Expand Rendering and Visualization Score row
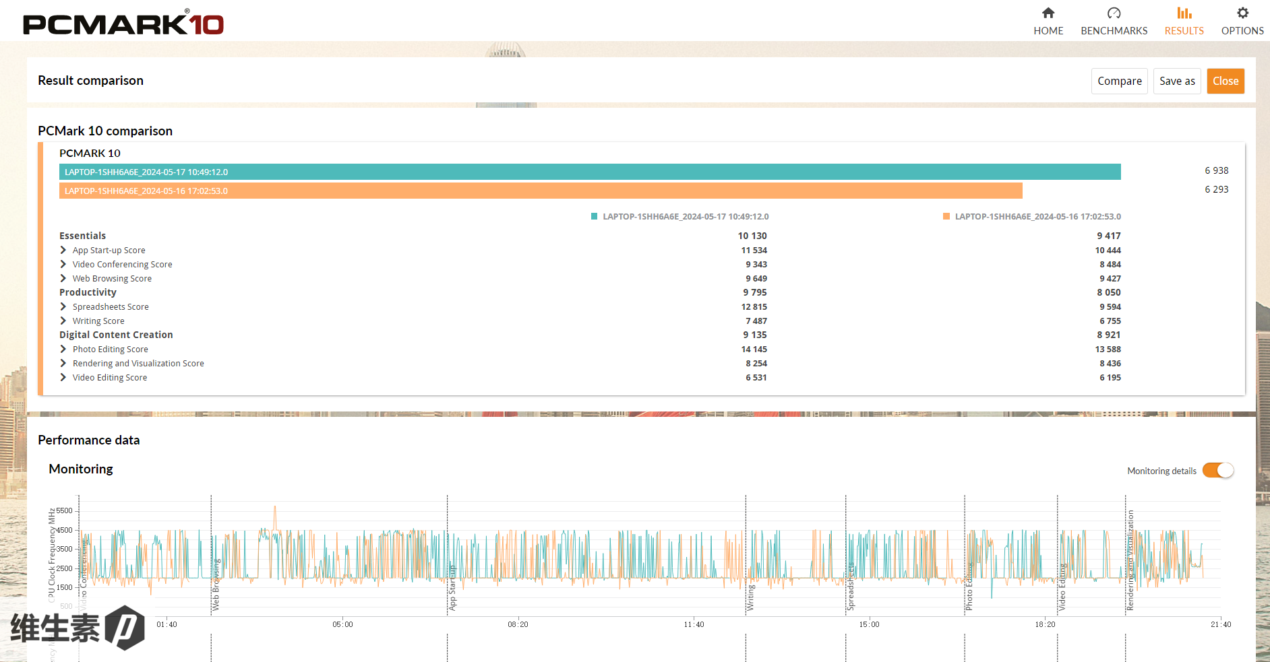The height and width of the screenshot is (662, 1270). click(63, 364)
